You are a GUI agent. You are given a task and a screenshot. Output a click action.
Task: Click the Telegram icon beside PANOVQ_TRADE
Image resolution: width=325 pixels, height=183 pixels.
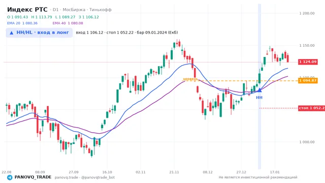(x=10, y=177)
